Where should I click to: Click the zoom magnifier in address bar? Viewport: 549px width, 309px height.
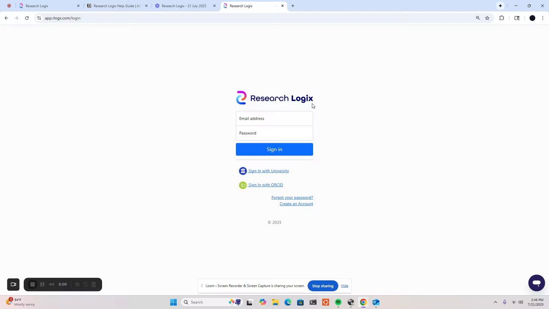(478, 18)
